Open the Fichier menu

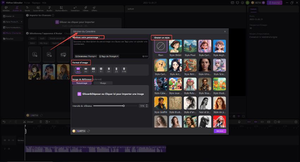tap(27, 3)
